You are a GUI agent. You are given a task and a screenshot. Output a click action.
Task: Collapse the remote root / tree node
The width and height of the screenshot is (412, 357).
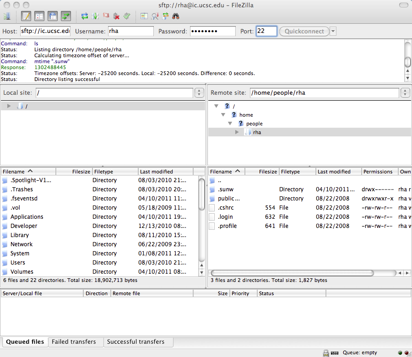[216, 106]
